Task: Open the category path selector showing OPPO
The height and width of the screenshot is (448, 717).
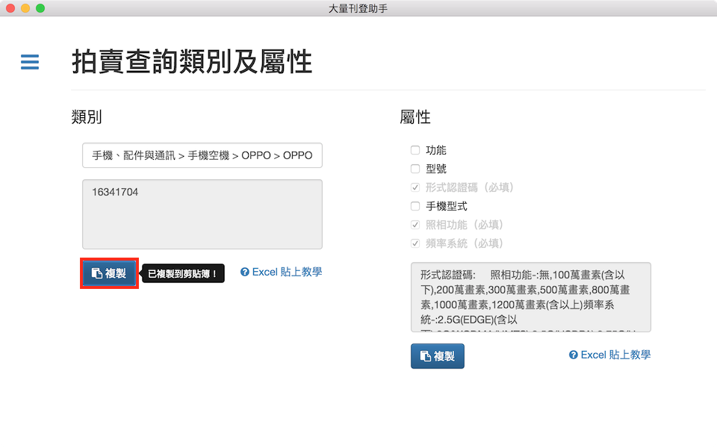Action: point(202,156)
